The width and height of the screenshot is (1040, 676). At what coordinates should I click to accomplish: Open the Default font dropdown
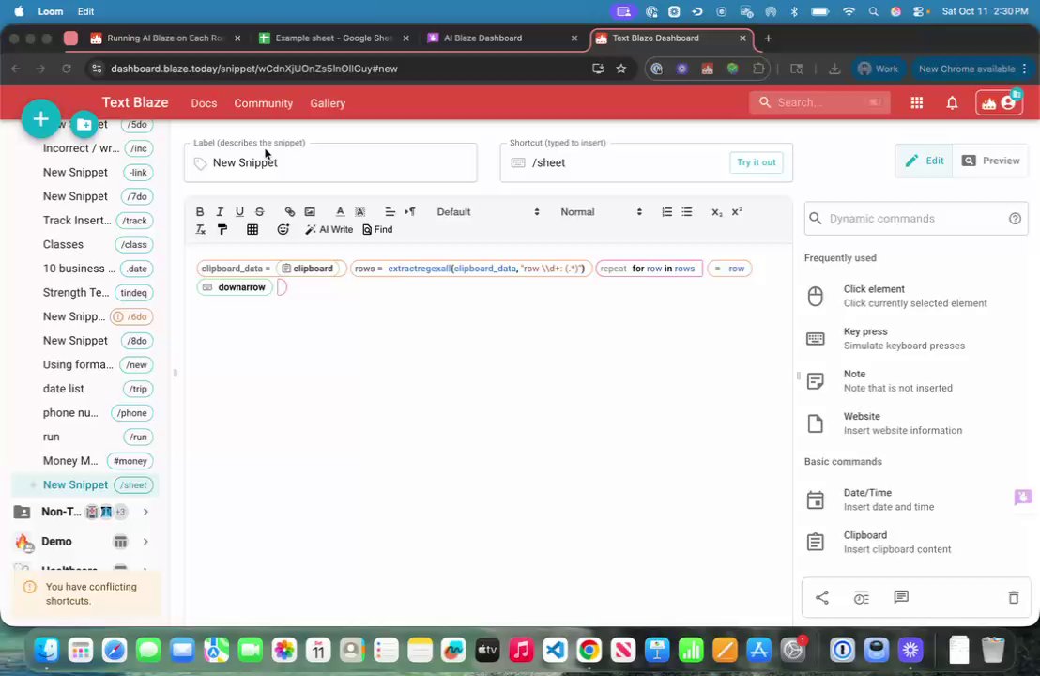pyautogui.click(x=487, y=211)
